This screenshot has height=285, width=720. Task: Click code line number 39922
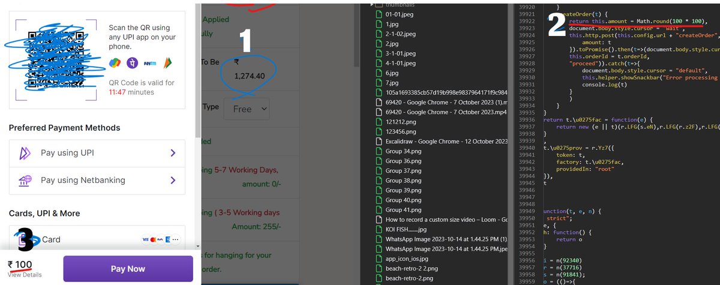(526, 21)
